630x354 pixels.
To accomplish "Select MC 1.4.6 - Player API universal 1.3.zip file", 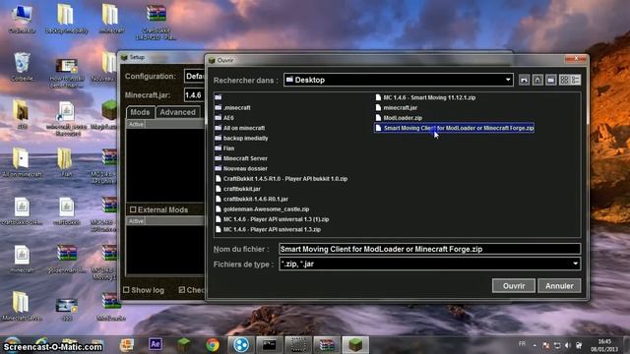I will [268, 229].
